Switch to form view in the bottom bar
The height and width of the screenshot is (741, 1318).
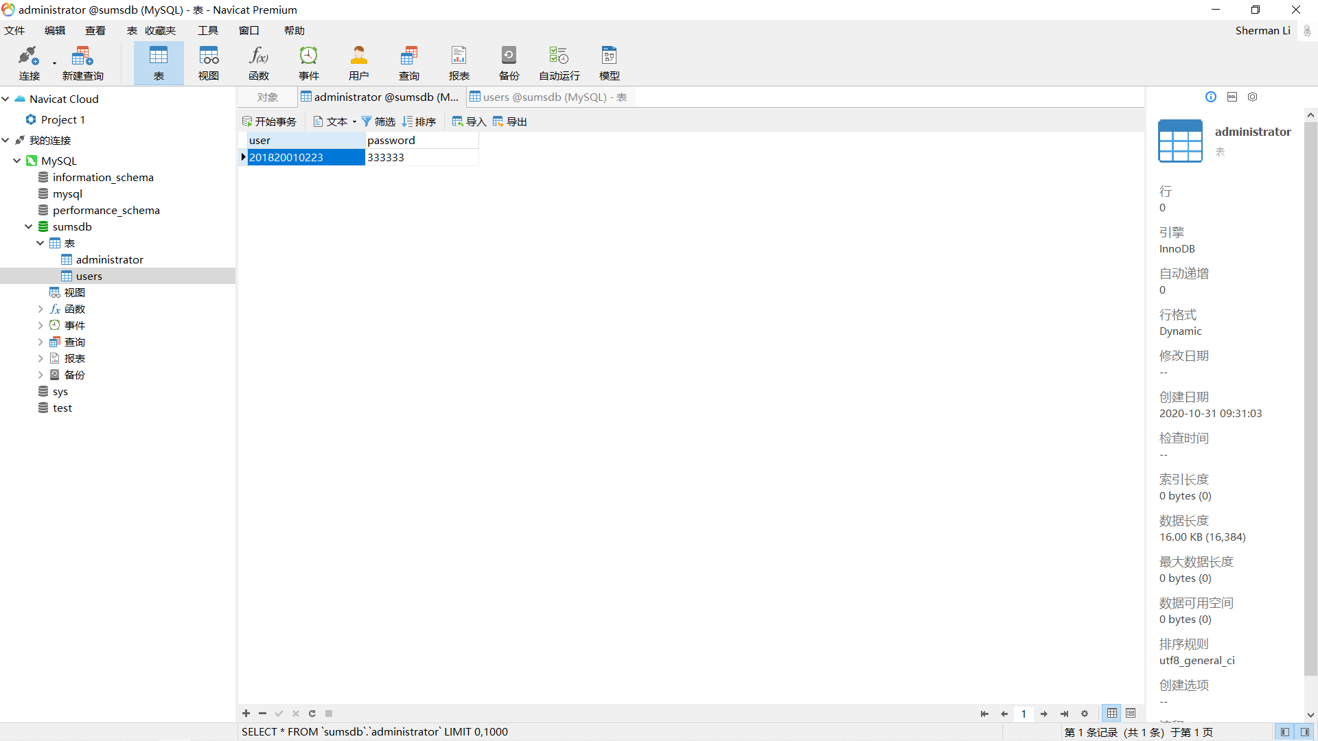[x=1131, y=714]
